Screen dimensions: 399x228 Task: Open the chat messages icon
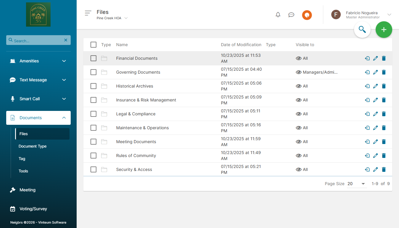[291, 15]
